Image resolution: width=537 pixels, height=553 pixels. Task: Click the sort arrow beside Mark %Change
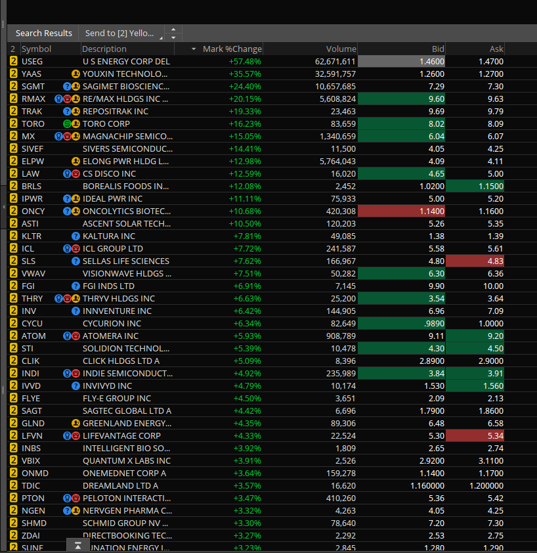[194, 49]
